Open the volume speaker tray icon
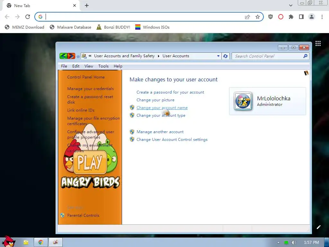Screen dimensions: 329x247 pyautogui.click(x=294, y=242)
